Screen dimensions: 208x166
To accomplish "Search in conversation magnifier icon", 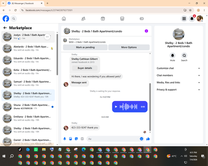I will [x=184, y=56].
